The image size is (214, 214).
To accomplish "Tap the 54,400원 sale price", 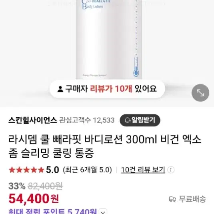I will pos(34,199).
